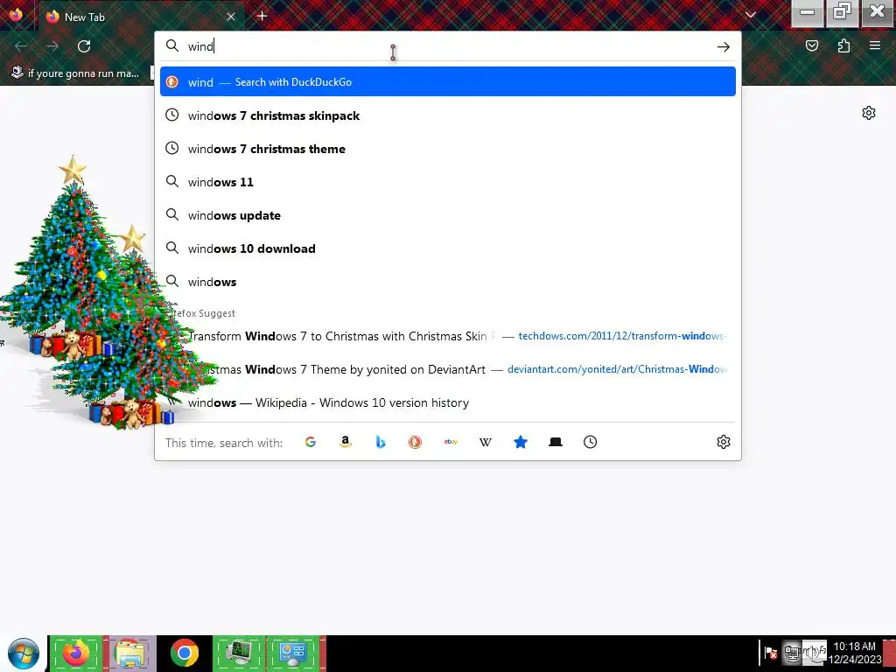
Task: Click Action Center flag in tray
Action: pyautogui.click(x=770, y=653)
